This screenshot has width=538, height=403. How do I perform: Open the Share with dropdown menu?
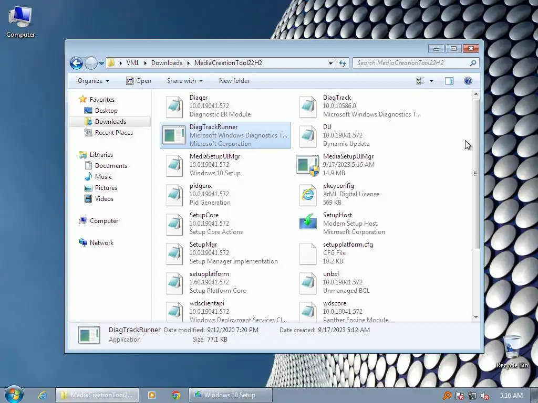click(184, 81)
